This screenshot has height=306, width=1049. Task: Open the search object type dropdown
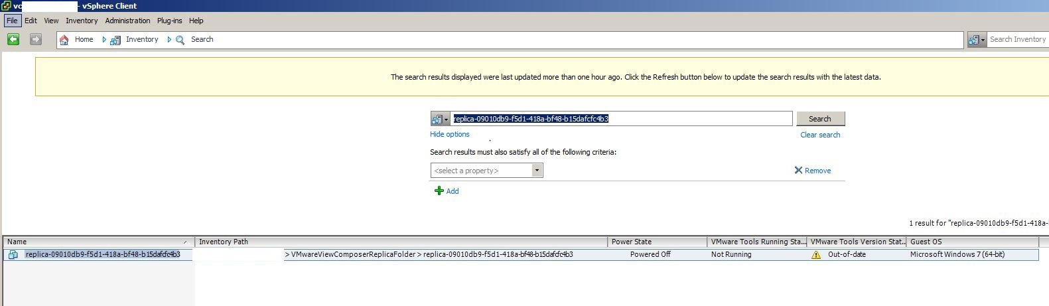coord(440,119)
